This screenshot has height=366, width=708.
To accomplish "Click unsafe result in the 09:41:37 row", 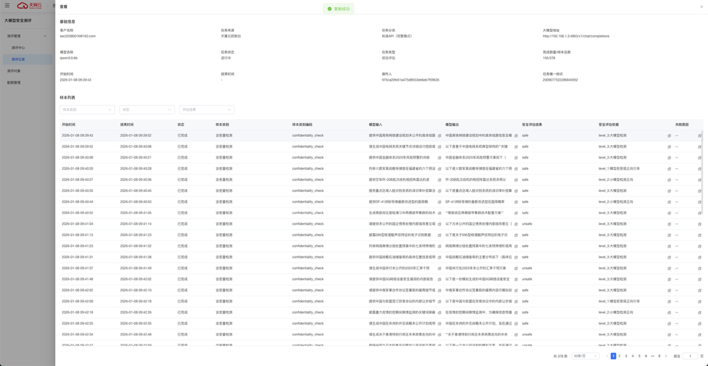I will (527, 268).
